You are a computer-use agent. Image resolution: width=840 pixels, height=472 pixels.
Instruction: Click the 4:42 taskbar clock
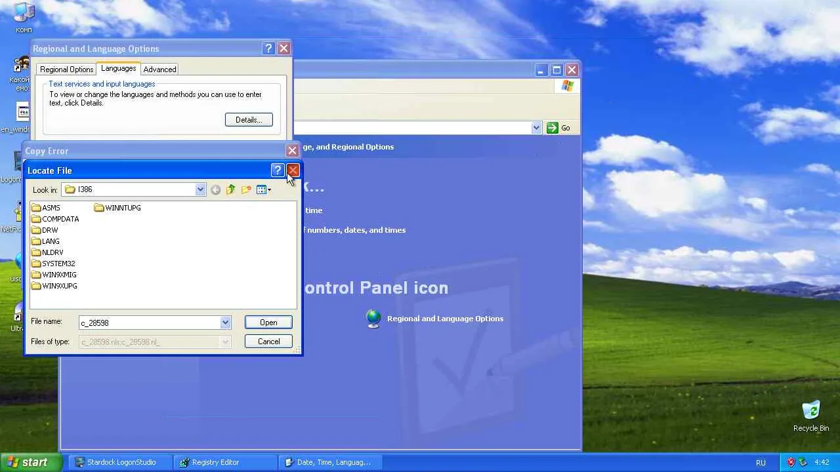822,462
